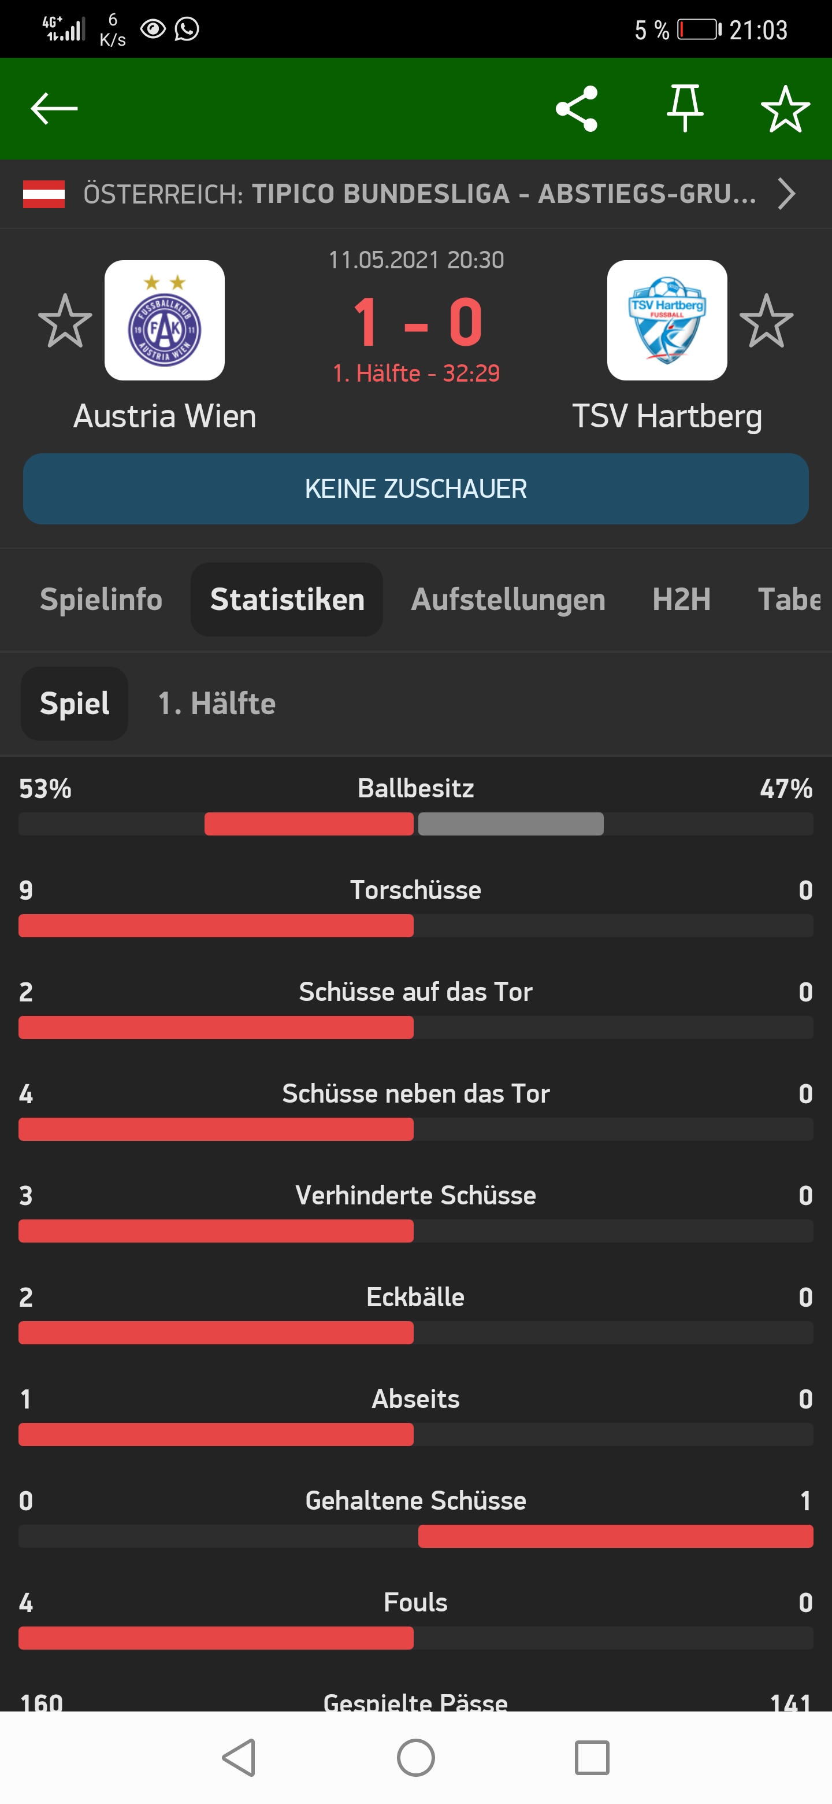Switch to the Spielinfo tab
Screen dimensions: 832x1804
tap(101, 600)
